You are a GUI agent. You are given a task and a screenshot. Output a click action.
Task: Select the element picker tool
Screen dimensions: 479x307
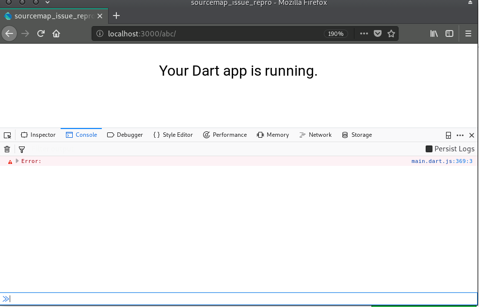click(x=7, y=135)
